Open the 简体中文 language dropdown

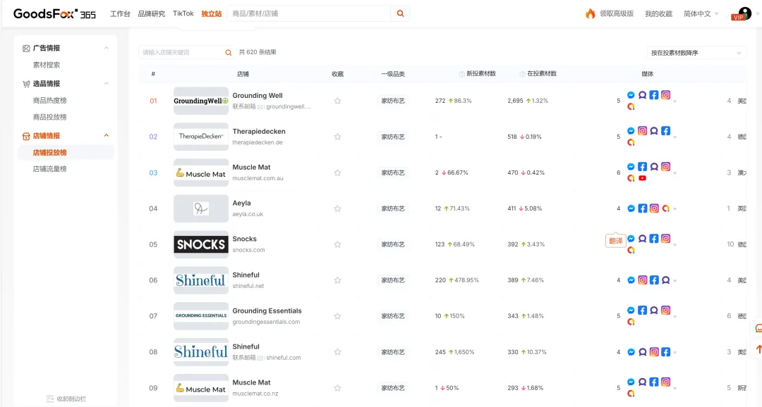click(701, 13)
